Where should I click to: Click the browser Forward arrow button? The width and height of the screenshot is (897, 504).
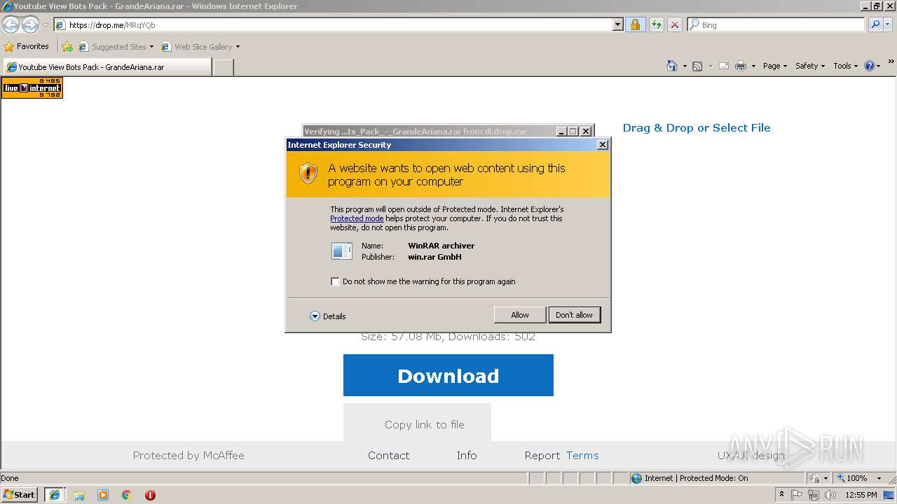pos(30,24)
